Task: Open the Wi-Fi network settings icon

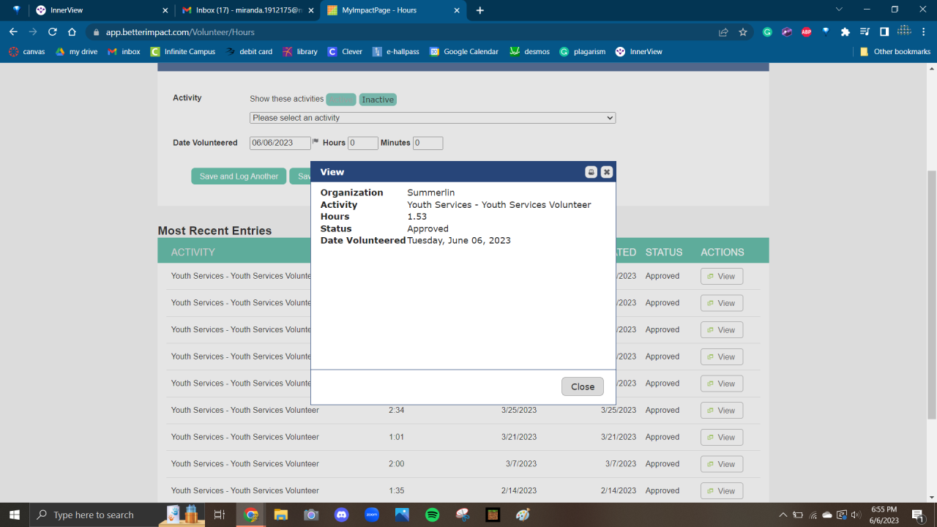Action: pyautogui.click(x=813, y=515)
